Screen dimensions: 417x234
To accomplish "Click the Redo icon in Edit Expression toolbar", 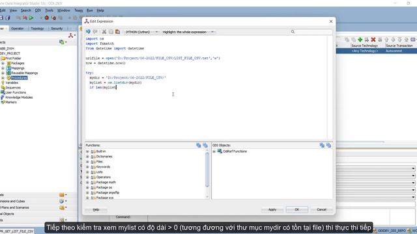I will 95,32.
